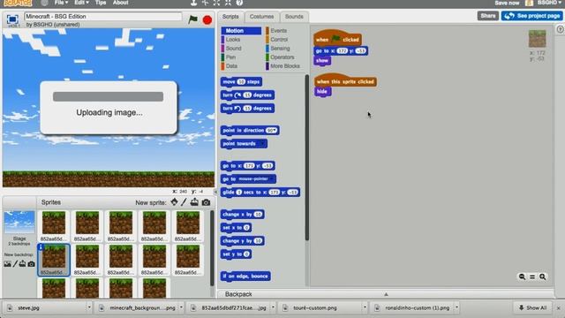Viewport: 565px width, 318px height.
Task: Upload new sprite from file
Action: [194, 202]
